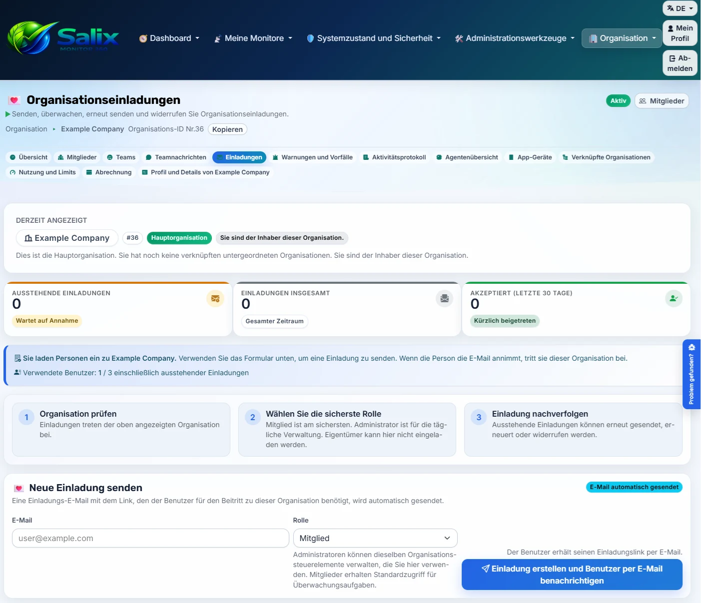Open Profil und Details von Example Company
The image size is (701, 603).
(205, 172)
